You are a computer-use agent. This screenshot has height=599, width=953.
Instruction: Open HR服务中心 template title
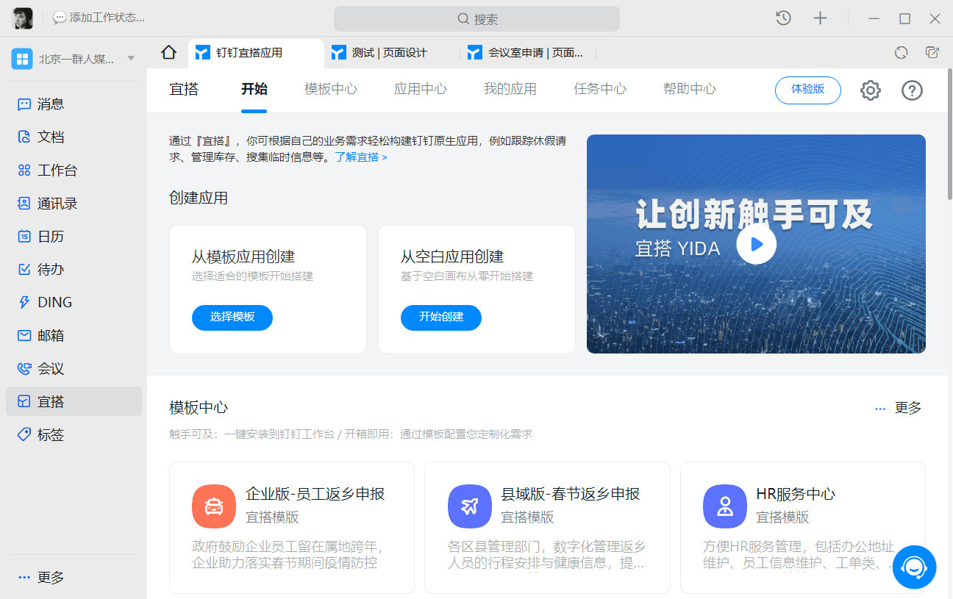(x=796, y=494)
